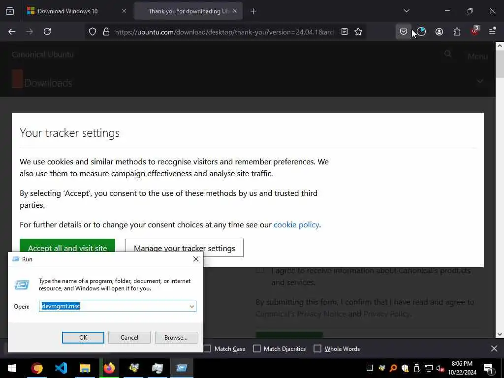Viewport: 504px width, 378px height.
Task: Open the volume muted tray icon
Action: [441, 368]
